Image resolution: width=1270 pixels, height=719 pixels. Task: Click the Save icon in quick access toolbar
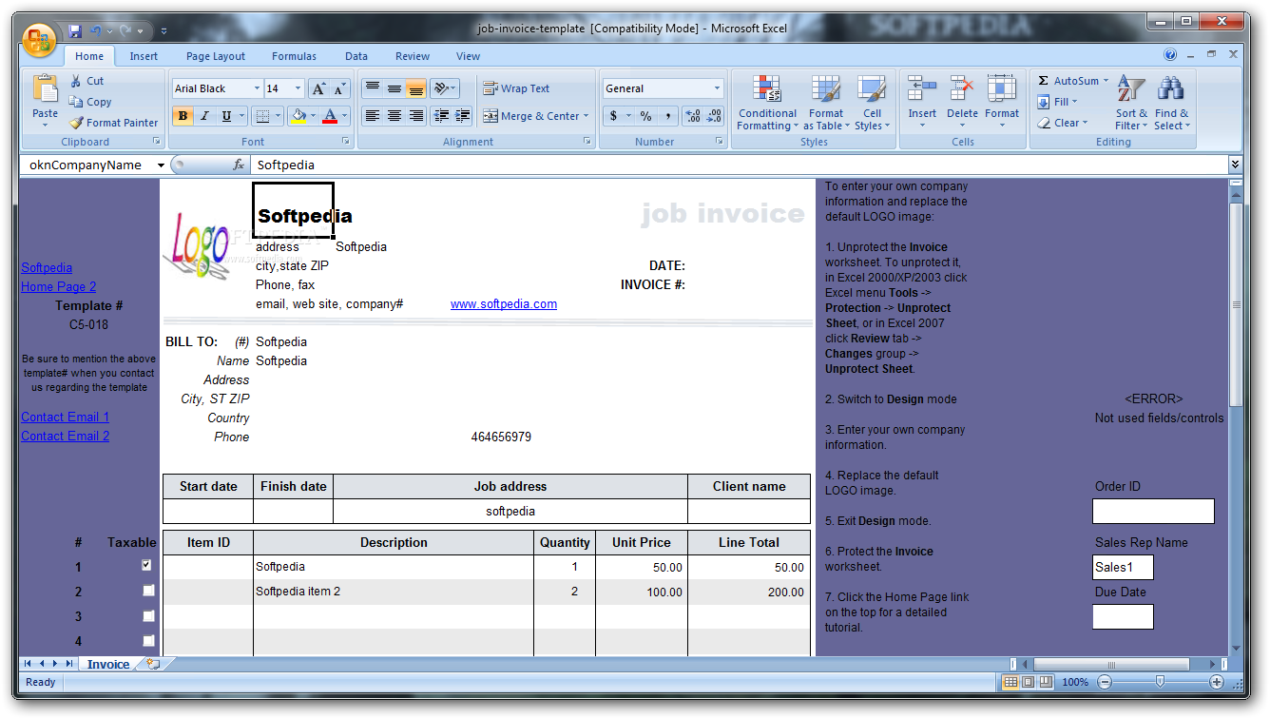[x=74, y=30]
